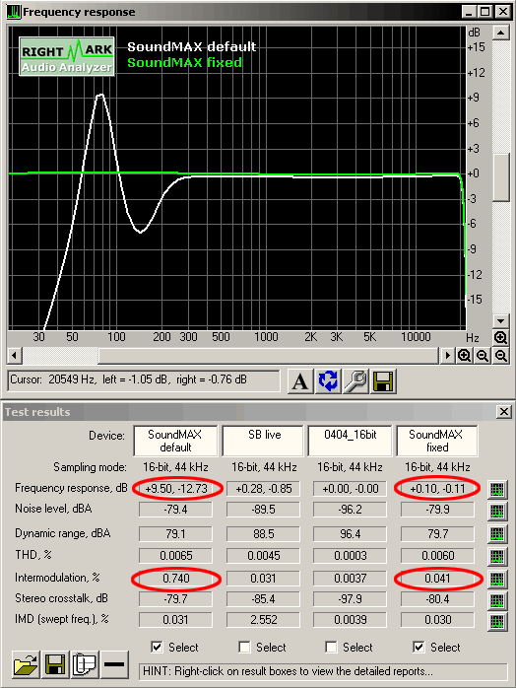Click the 88.5 dynamic range result box
The height and width of the screenshot is (688, 516).
coord(263,534)
